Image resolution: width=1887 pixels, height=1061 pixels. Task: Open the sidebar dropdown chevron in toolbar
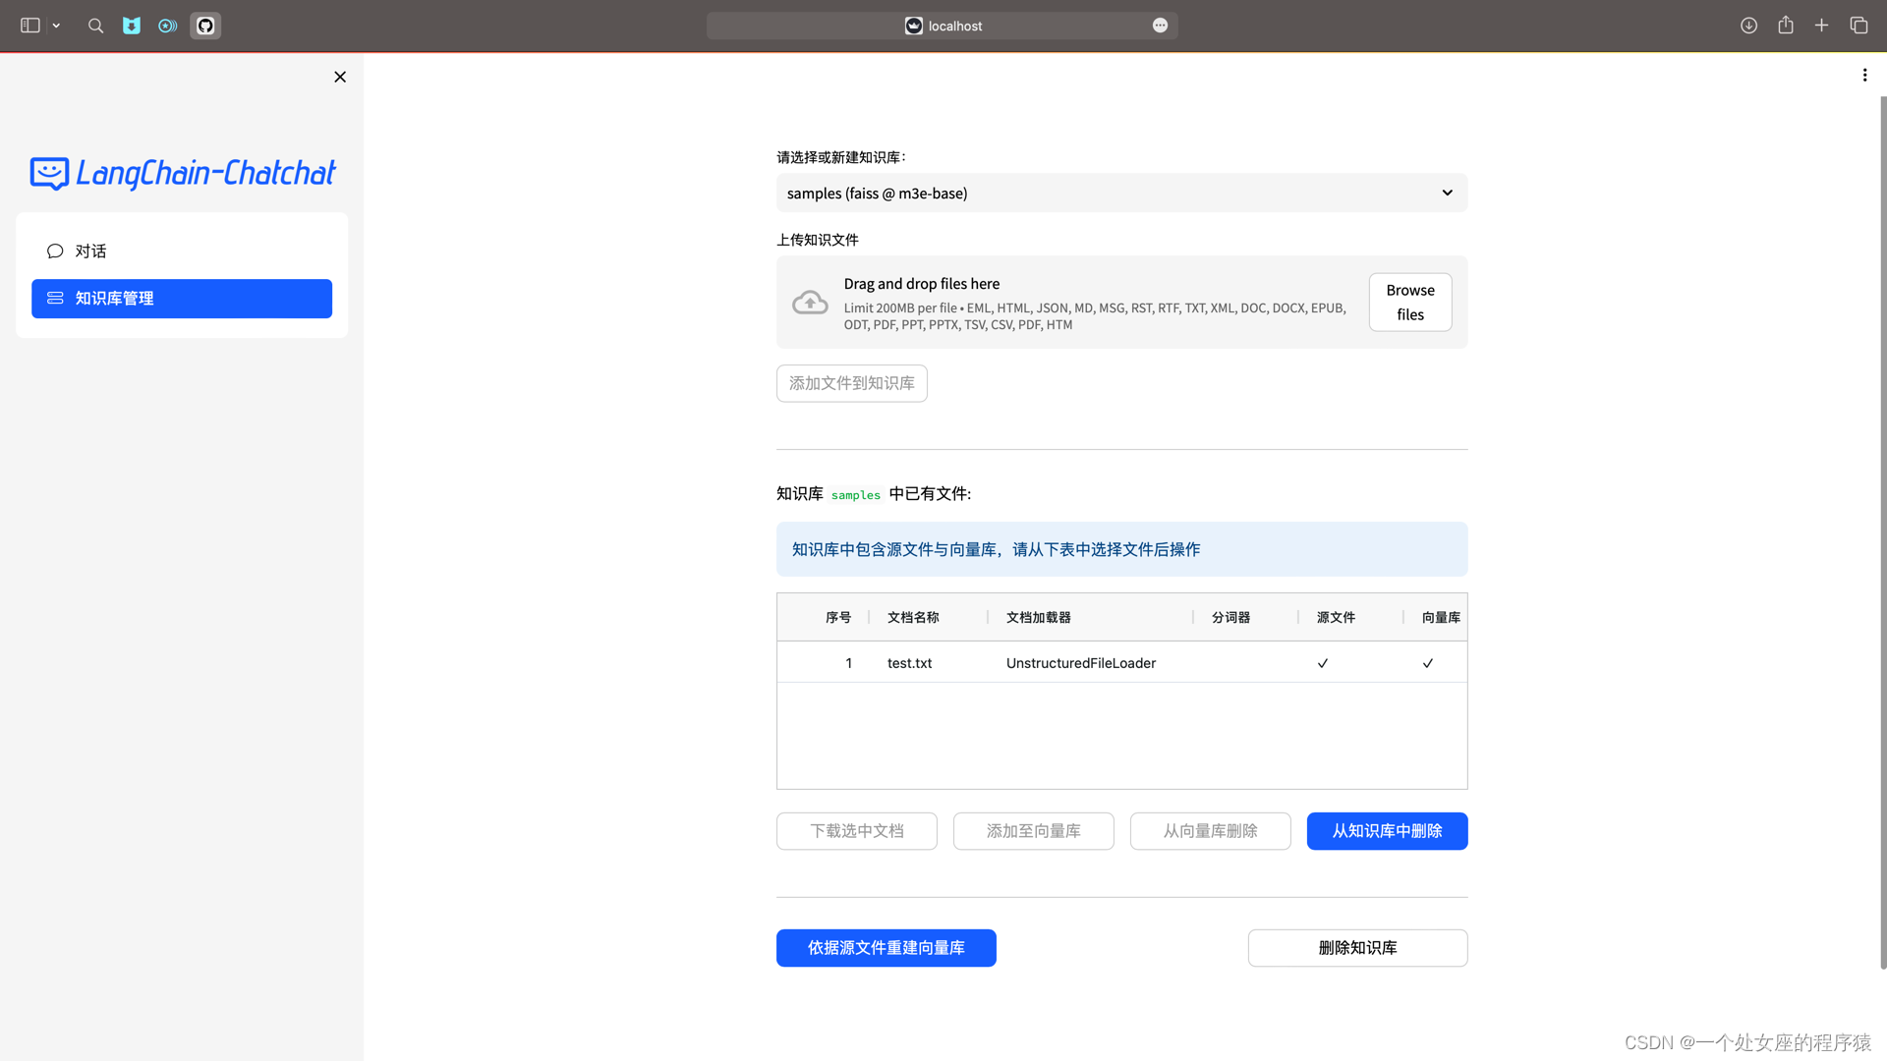click(57, 26)
